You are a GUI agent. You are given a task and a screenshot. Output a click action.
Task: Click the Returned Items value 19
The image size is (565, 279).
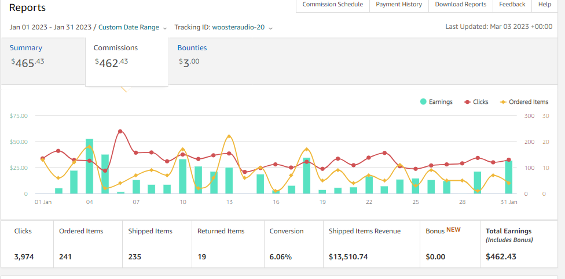click(201, 256)
